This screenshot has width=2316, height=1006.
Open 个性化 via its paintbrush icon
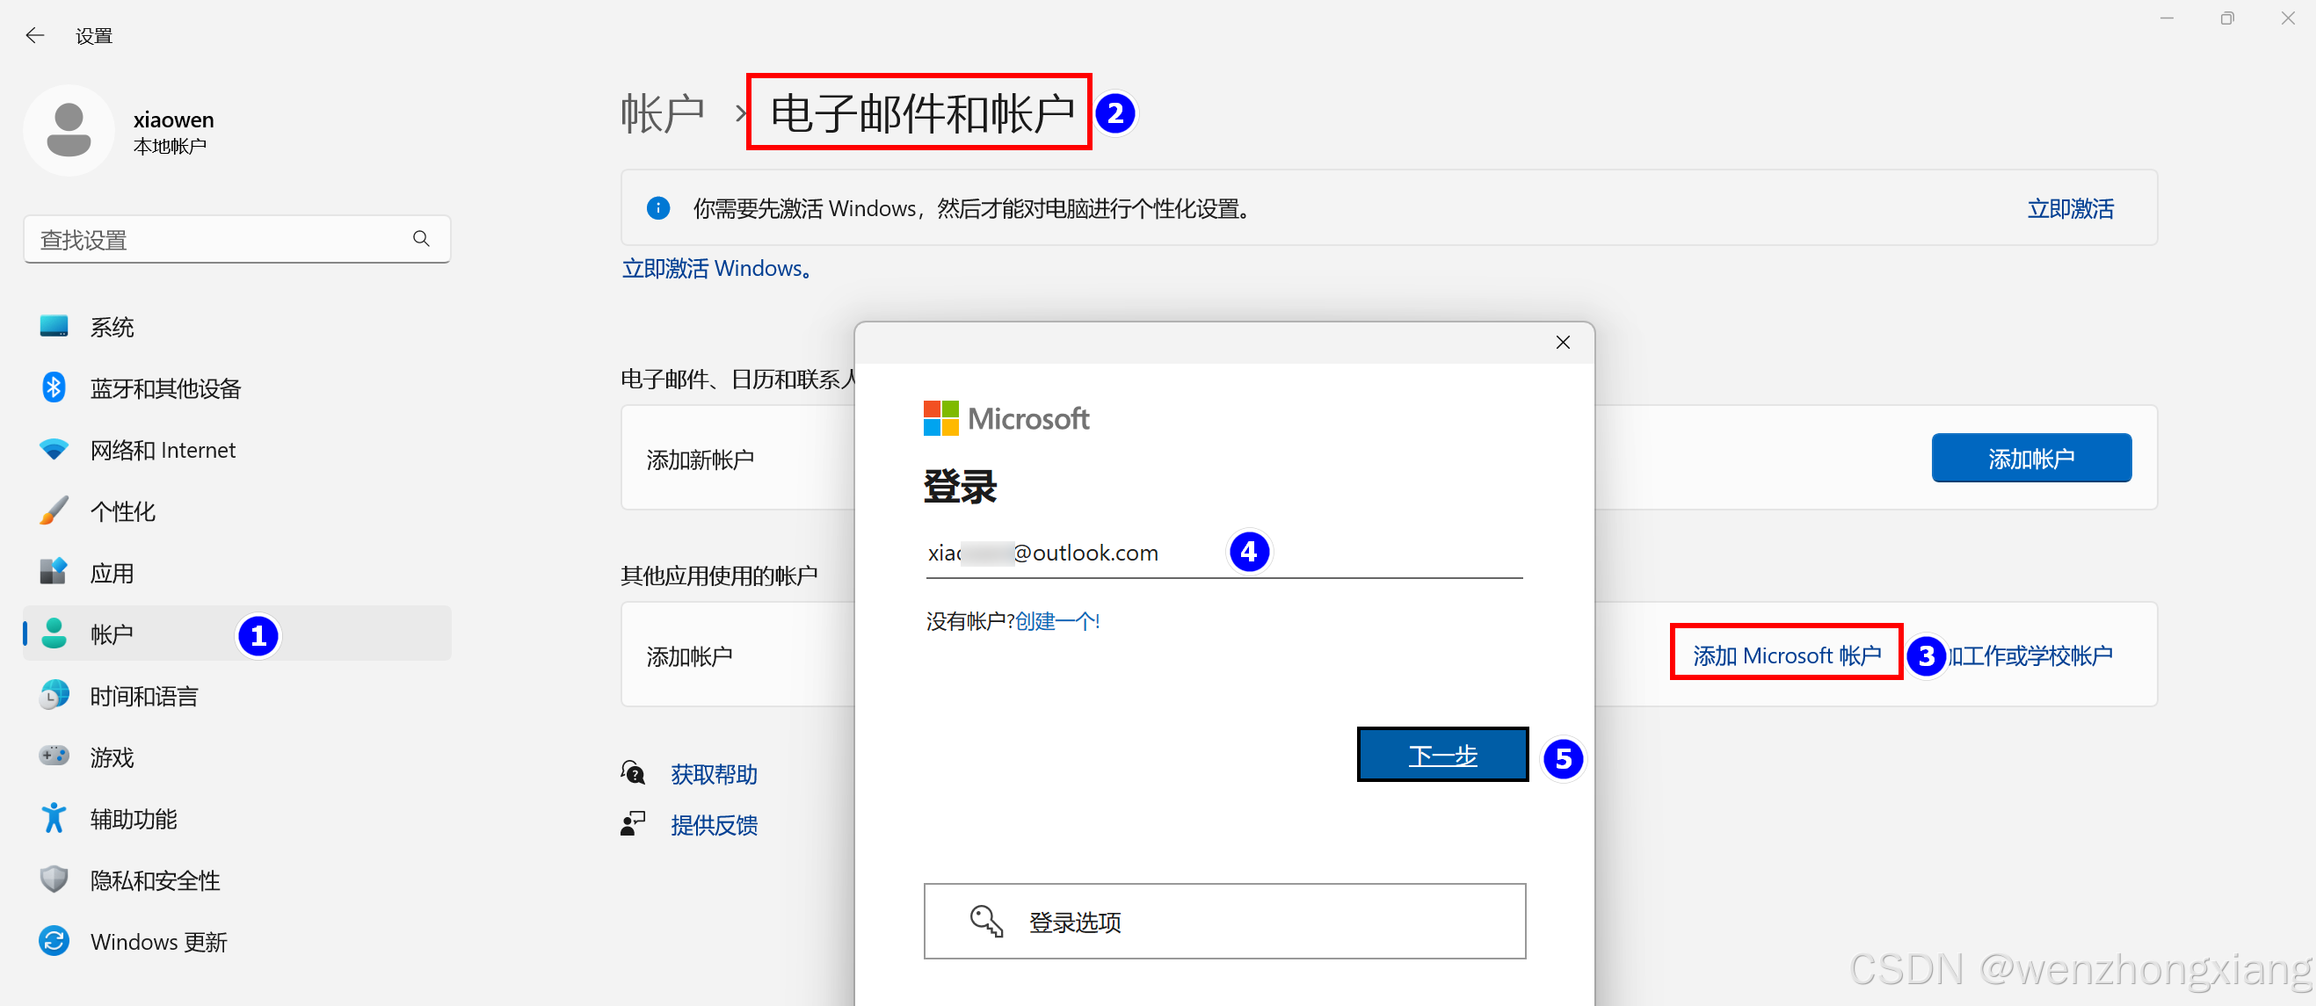tap(54, 510)
